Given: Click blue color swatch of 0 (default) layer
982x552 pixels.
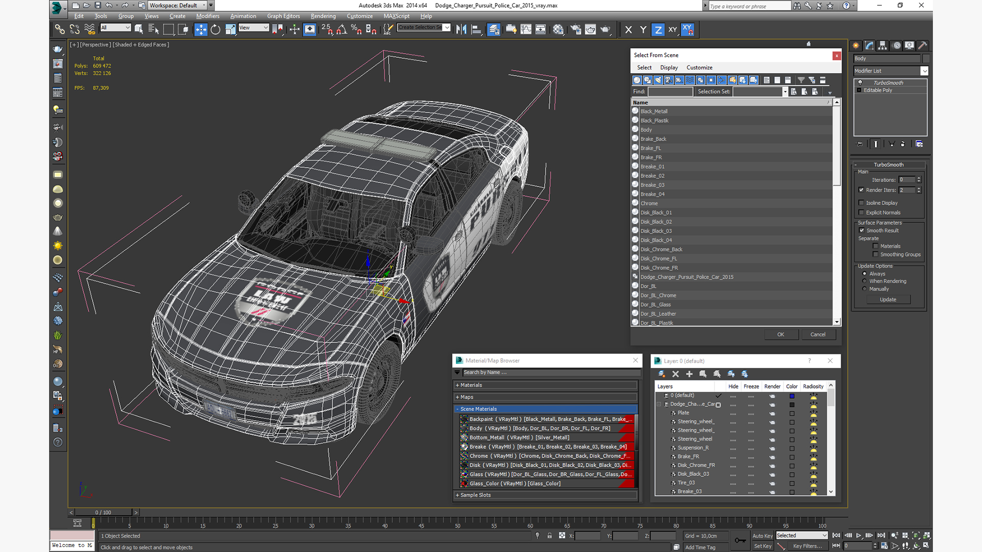Looking at the screenshot, I should (x=792, y=396).
